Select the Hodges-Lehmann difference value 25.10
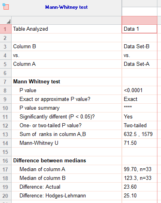 [x=139, y=196]
